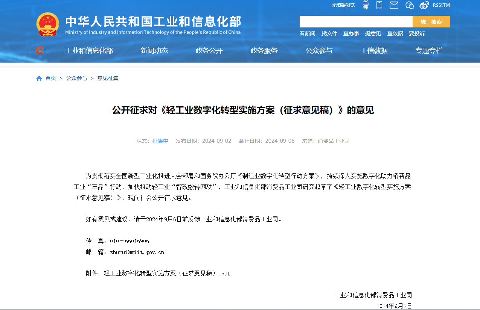Click the envelope mail icon

(x=394, y=5)
